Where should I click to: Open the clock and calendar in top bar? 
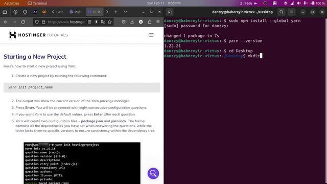point(164,3)
